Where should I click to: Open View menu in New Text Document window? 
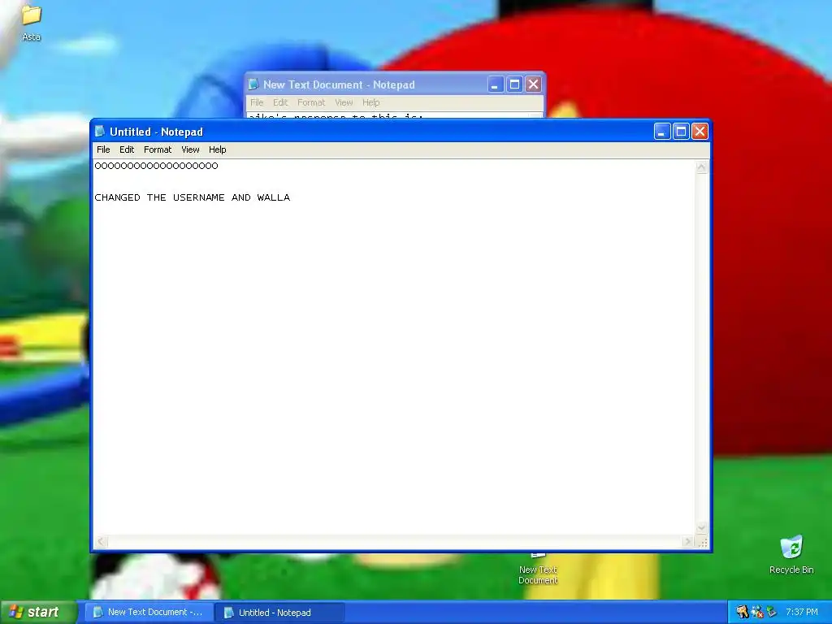point(344,102)
